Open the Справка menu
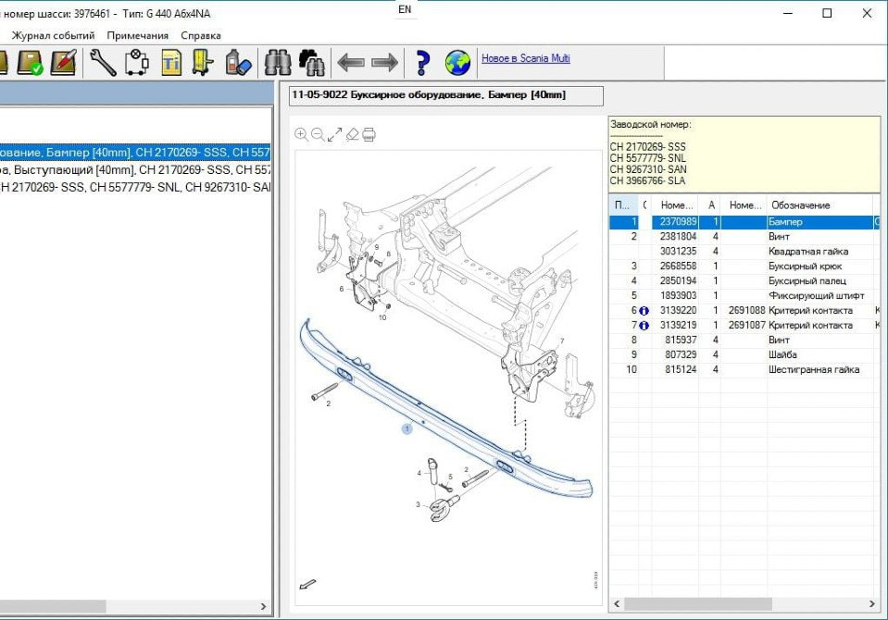 [x=201, y=35]
